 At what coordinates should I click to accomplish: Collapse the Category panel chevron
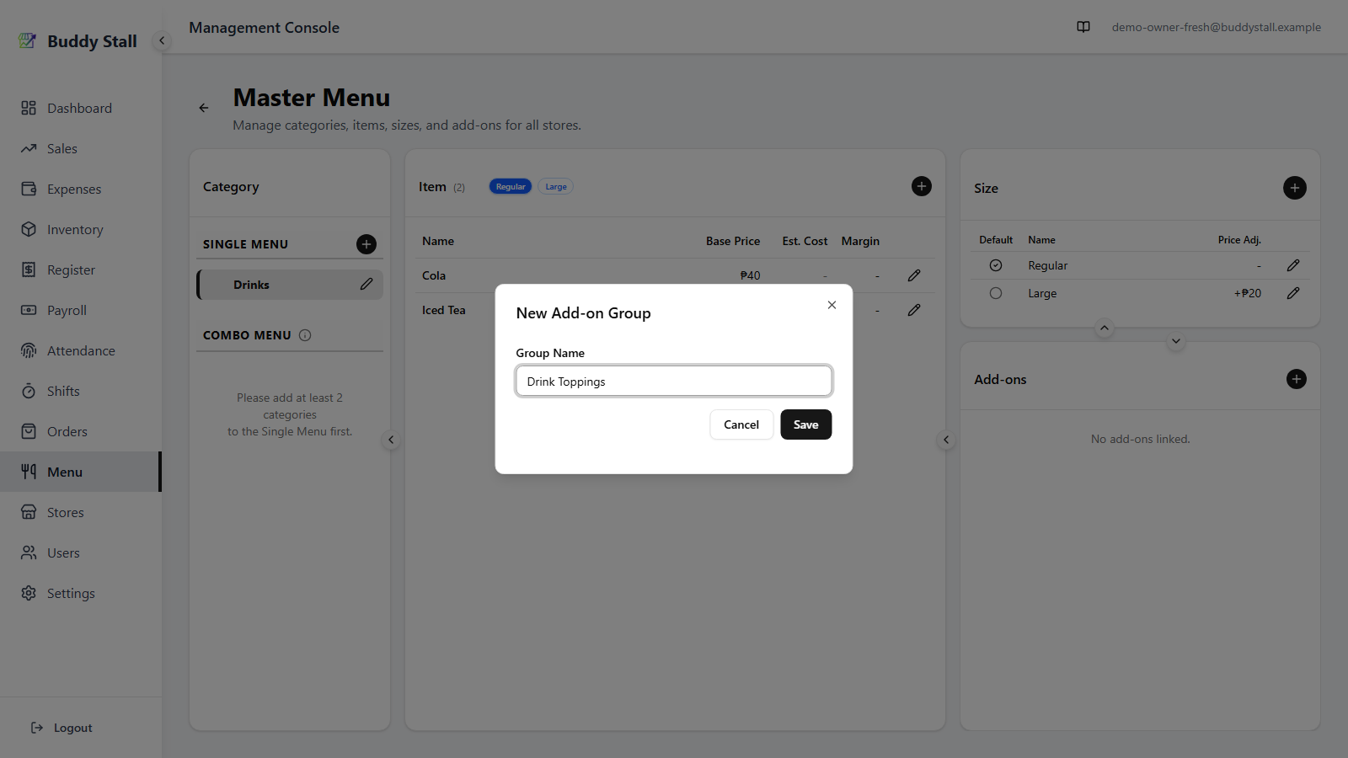pyautogui.click(x=391, y=440)
